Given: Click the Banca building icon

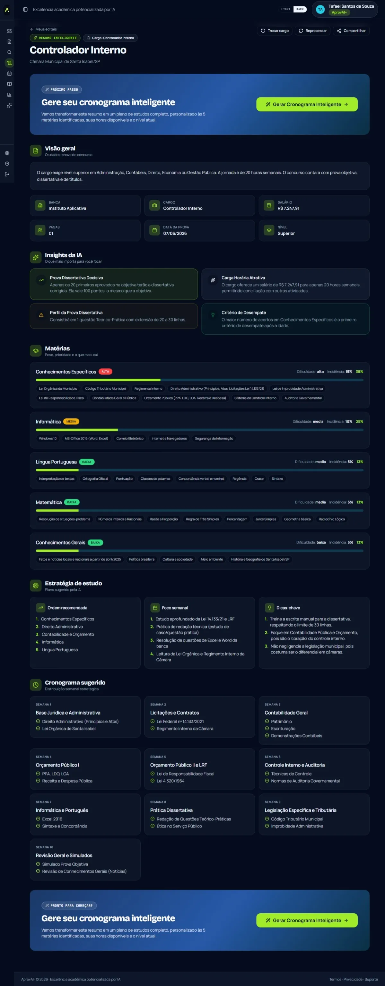Looking at the screenshot, I should [40, 205].
